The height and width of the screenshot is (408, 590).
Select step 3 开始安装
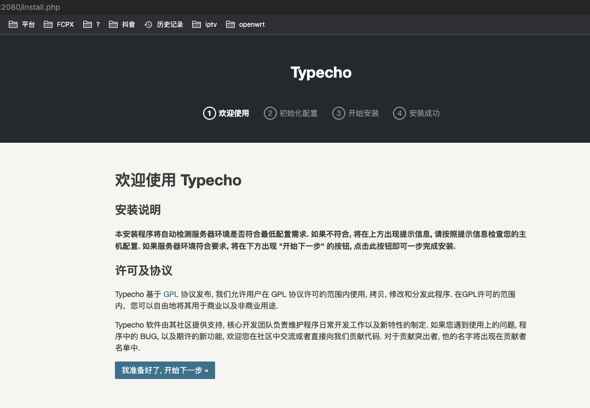coord(356,113)
